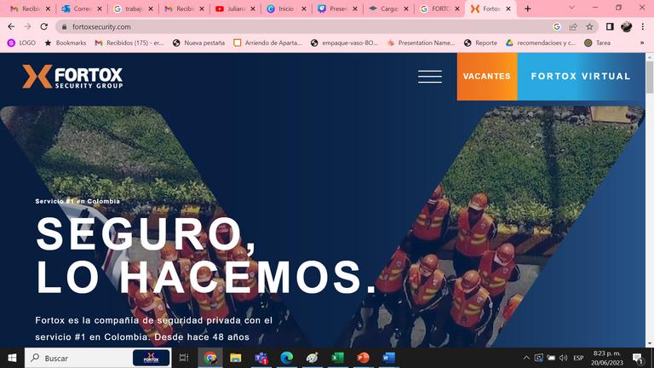Click the taskbar Buscar search box
Image resolution: width=654 pixels, height=368 pixels.
(x=98, y=358)
